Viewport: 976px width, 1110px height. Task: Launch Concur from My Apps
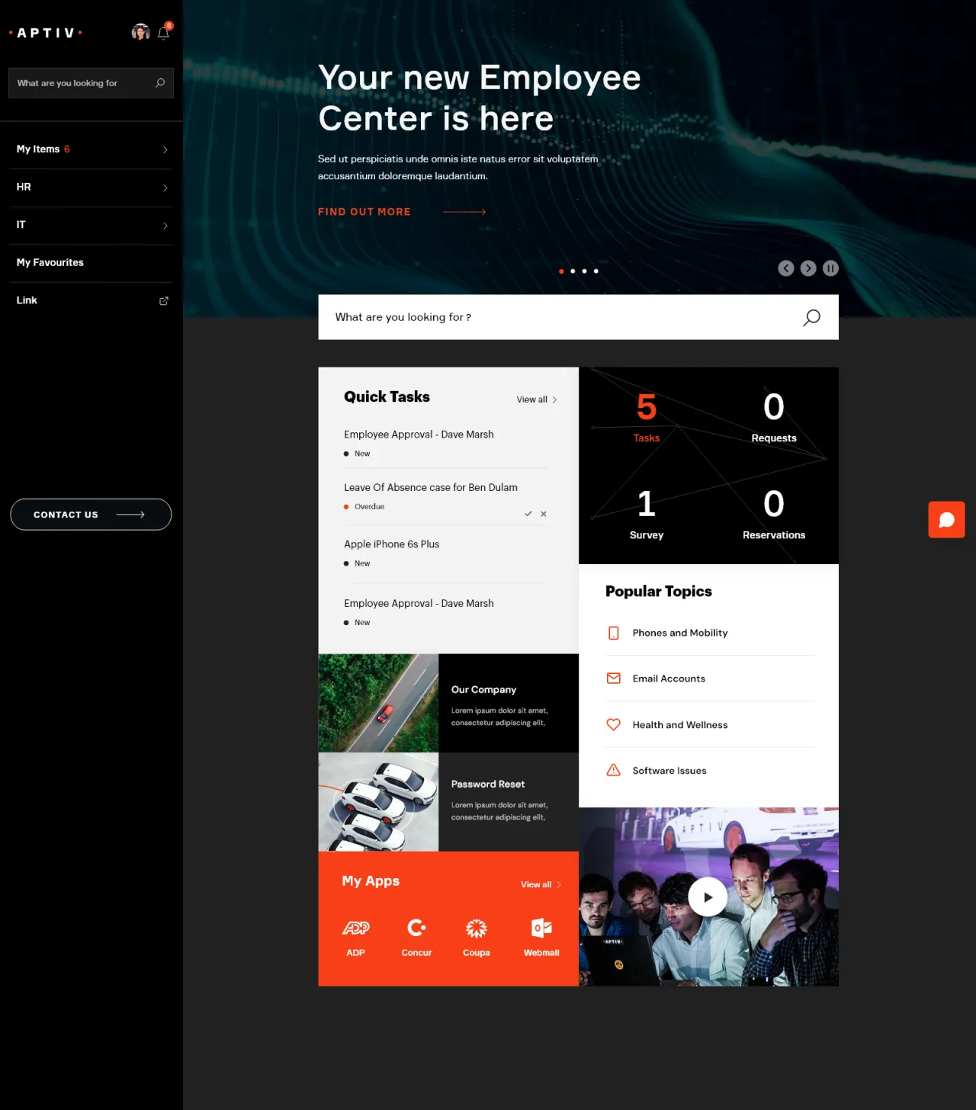[x=416, y=929]
